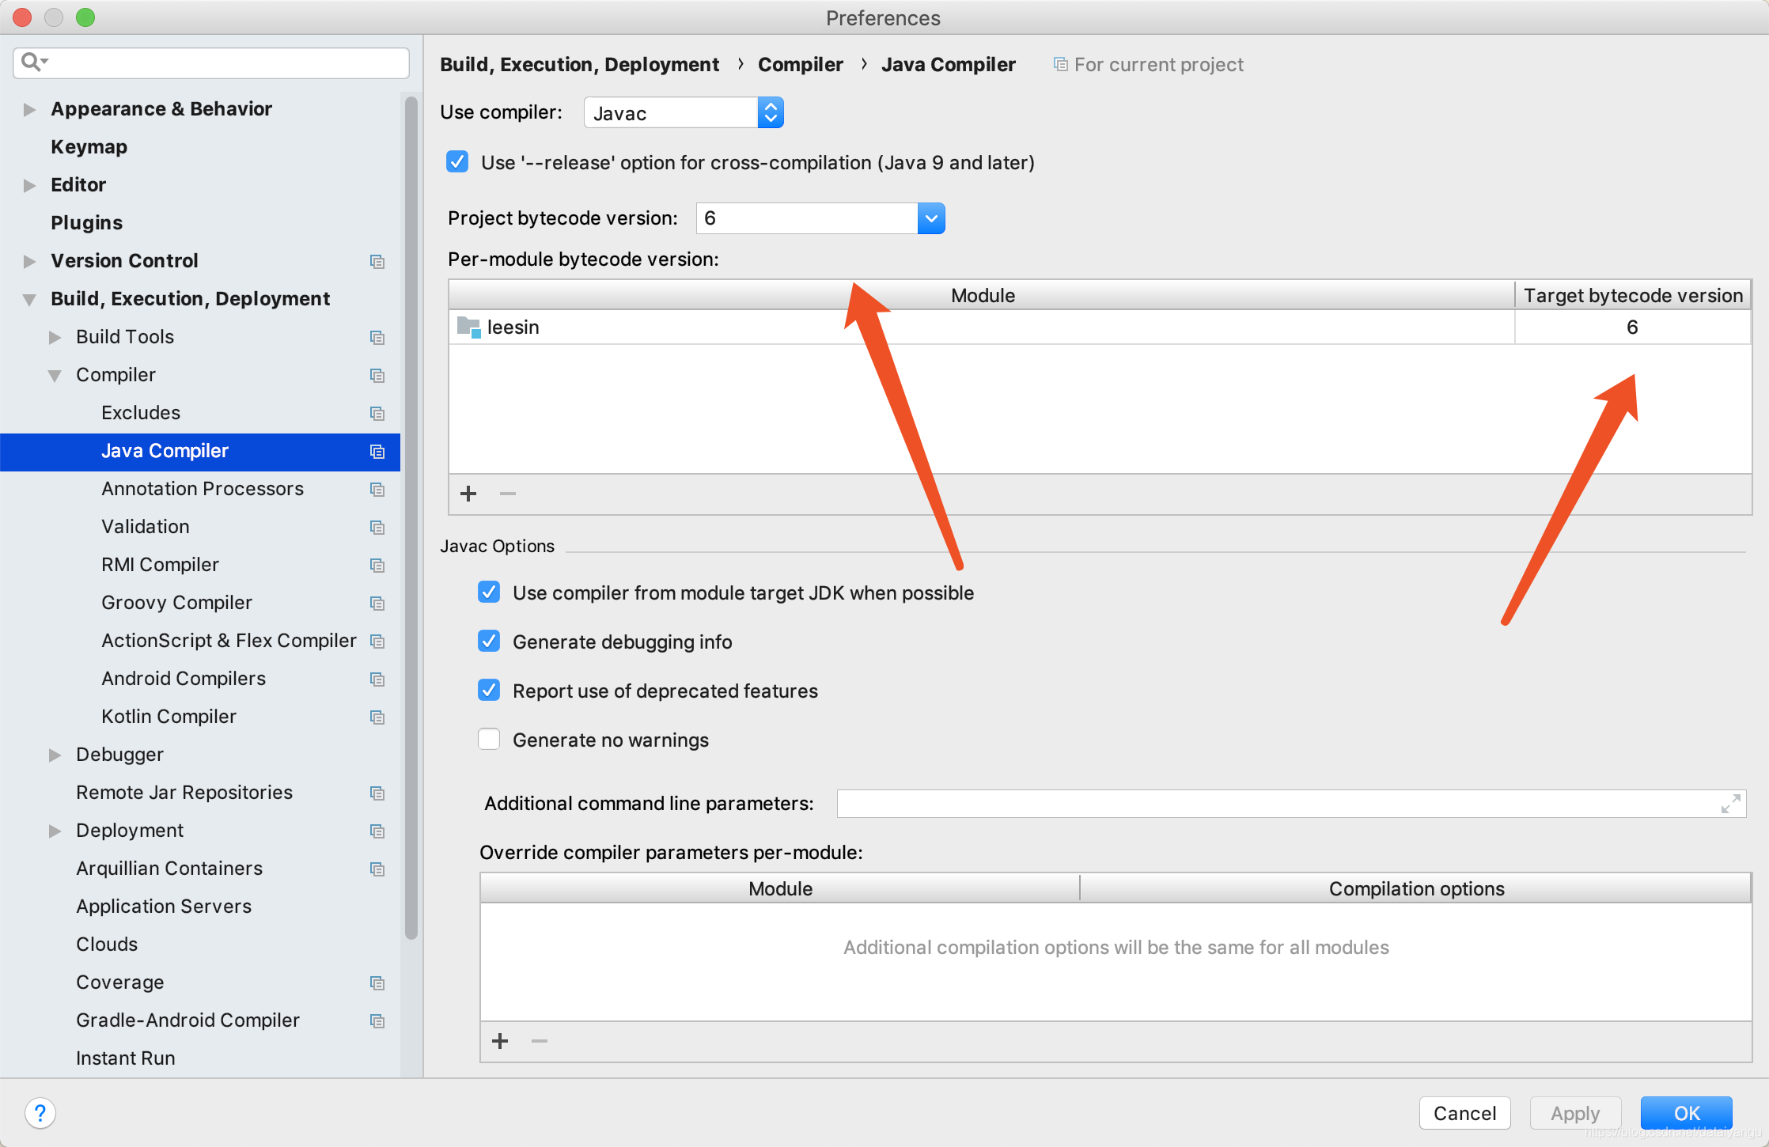Click leesin module folder icon
Viewport: 1769px width, 1147px height.
click(468, 327)
